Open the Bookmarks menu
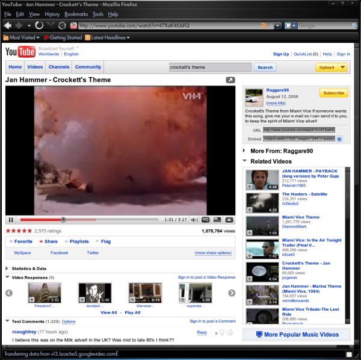Image resolution: width=361 pixels, height=360 pixels. pyautogui.click(x=76, y=14)
